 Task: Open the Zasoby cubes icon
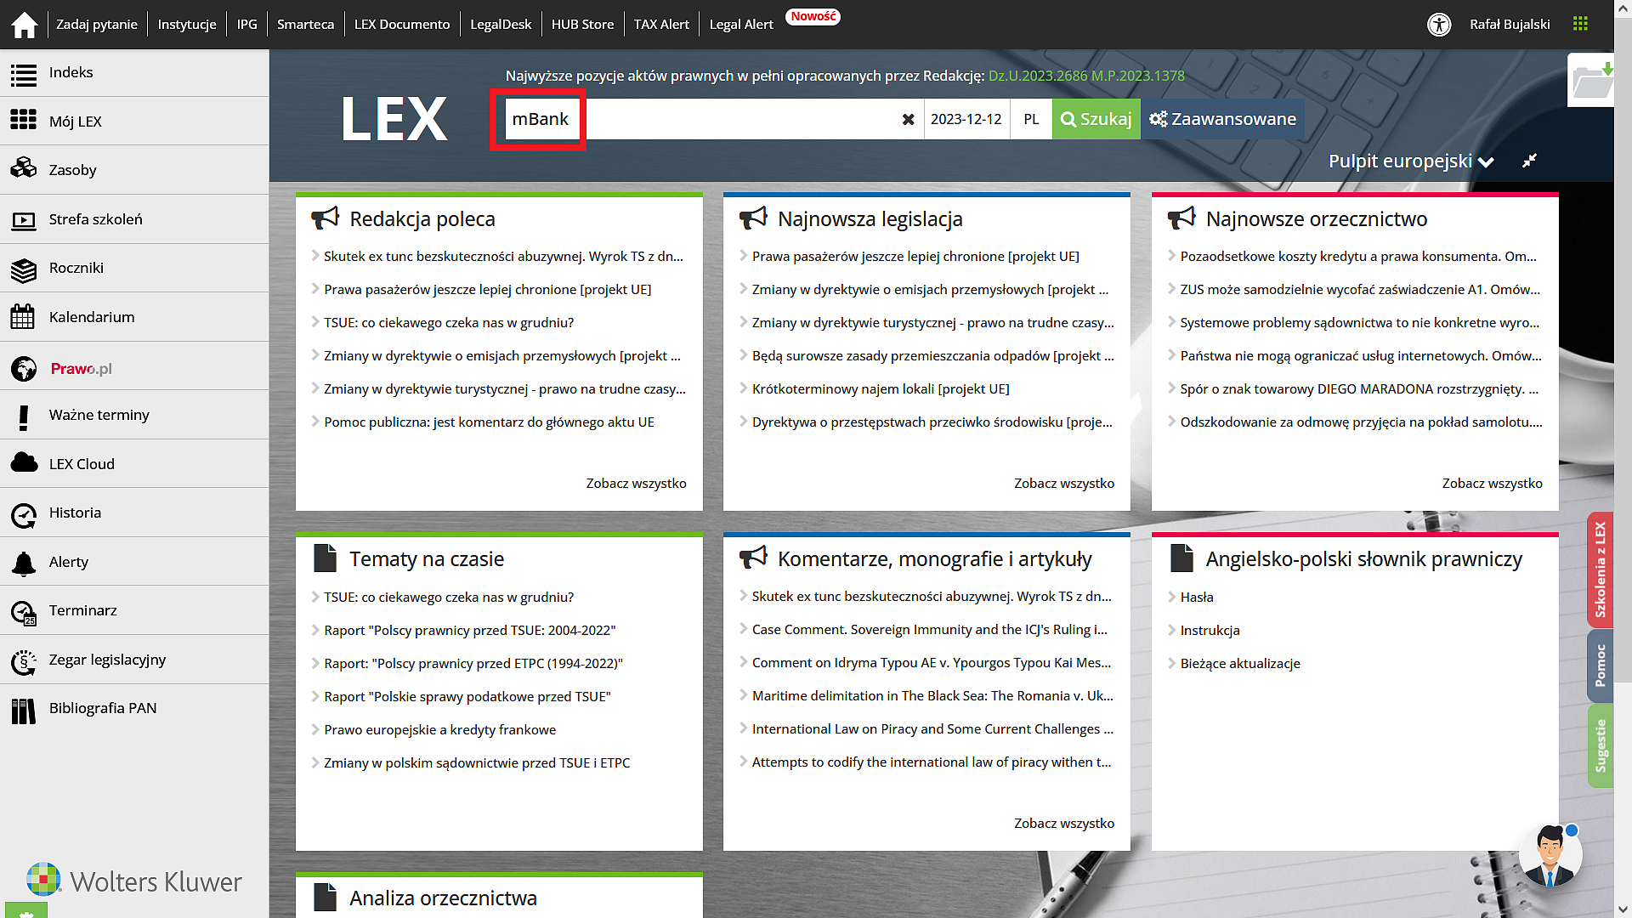pos(24,167)
